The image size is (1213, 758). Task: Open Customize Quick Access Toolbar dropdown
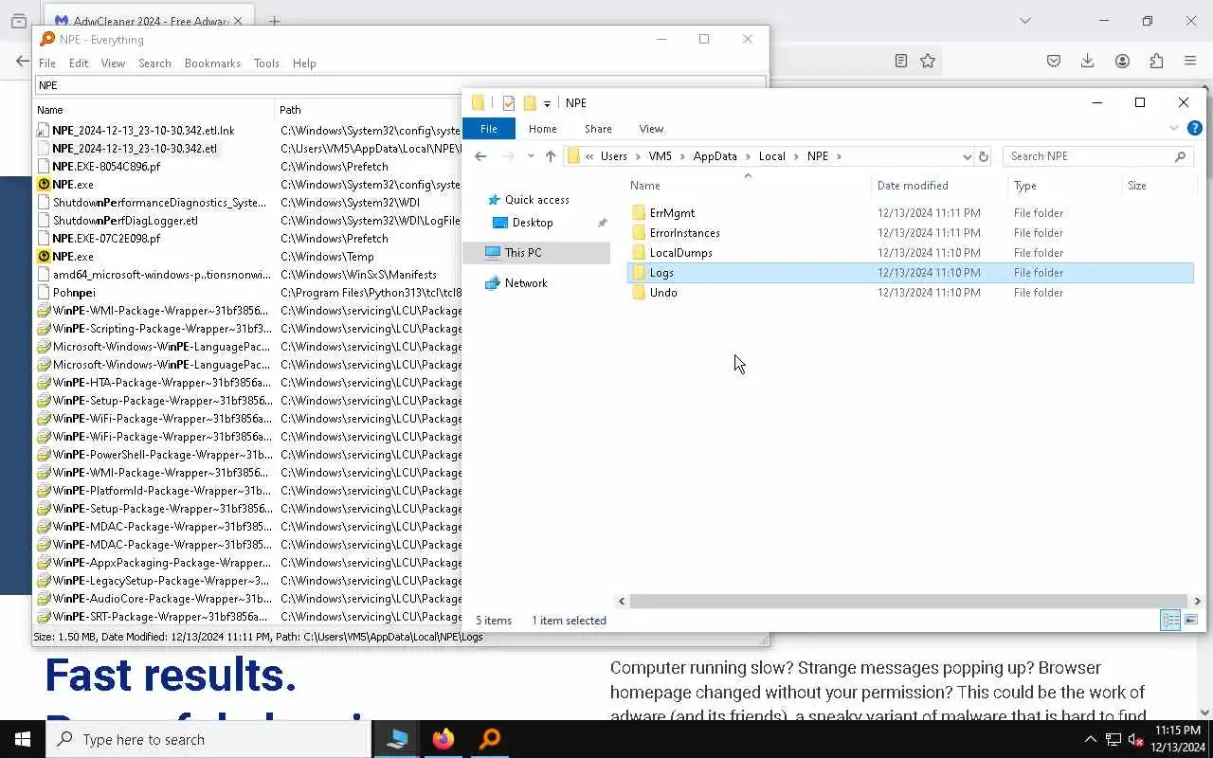547,104
